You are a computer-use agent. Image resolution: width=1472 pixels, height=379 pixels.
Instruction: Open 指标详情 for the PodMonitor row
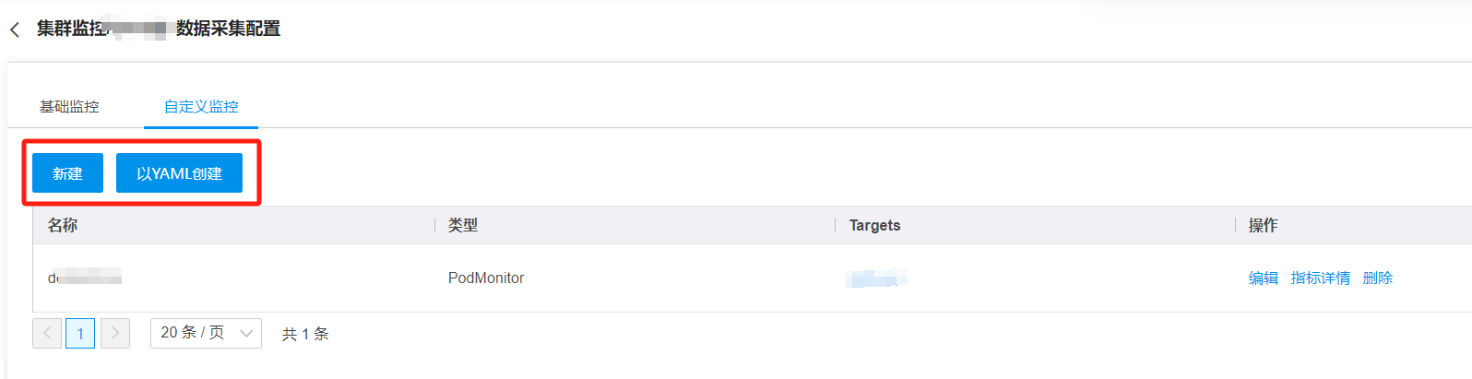pos(1320,278)
